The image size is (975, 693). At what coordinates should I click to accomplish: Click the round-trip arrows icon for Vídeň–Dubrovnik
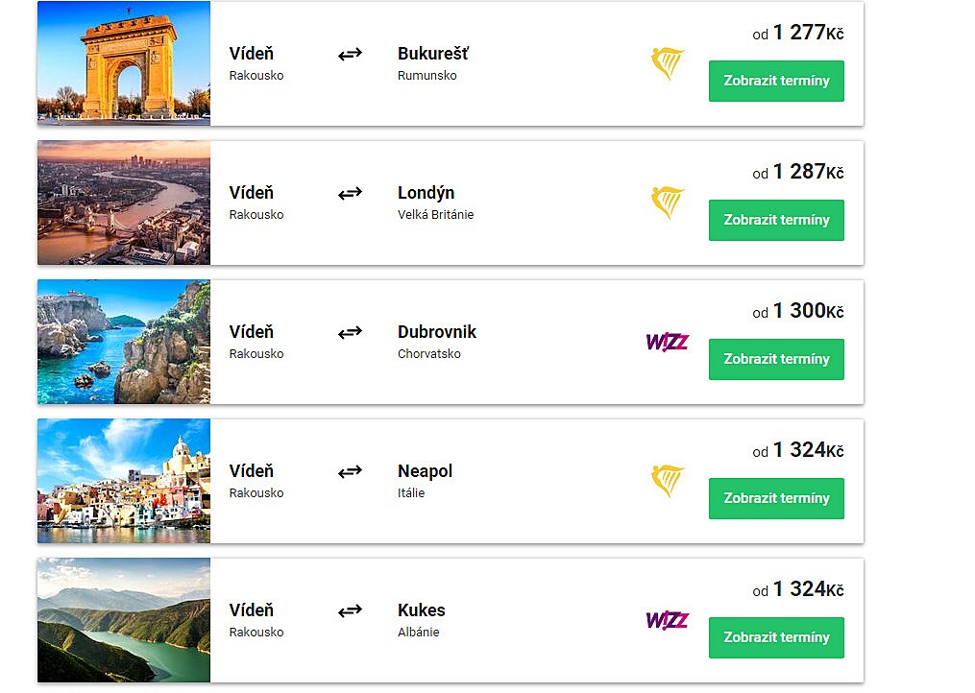pyautogui.click(x=351, y=332)
